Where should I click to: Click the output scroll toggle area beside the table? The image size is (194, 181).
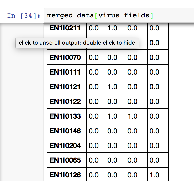[22, 102]
